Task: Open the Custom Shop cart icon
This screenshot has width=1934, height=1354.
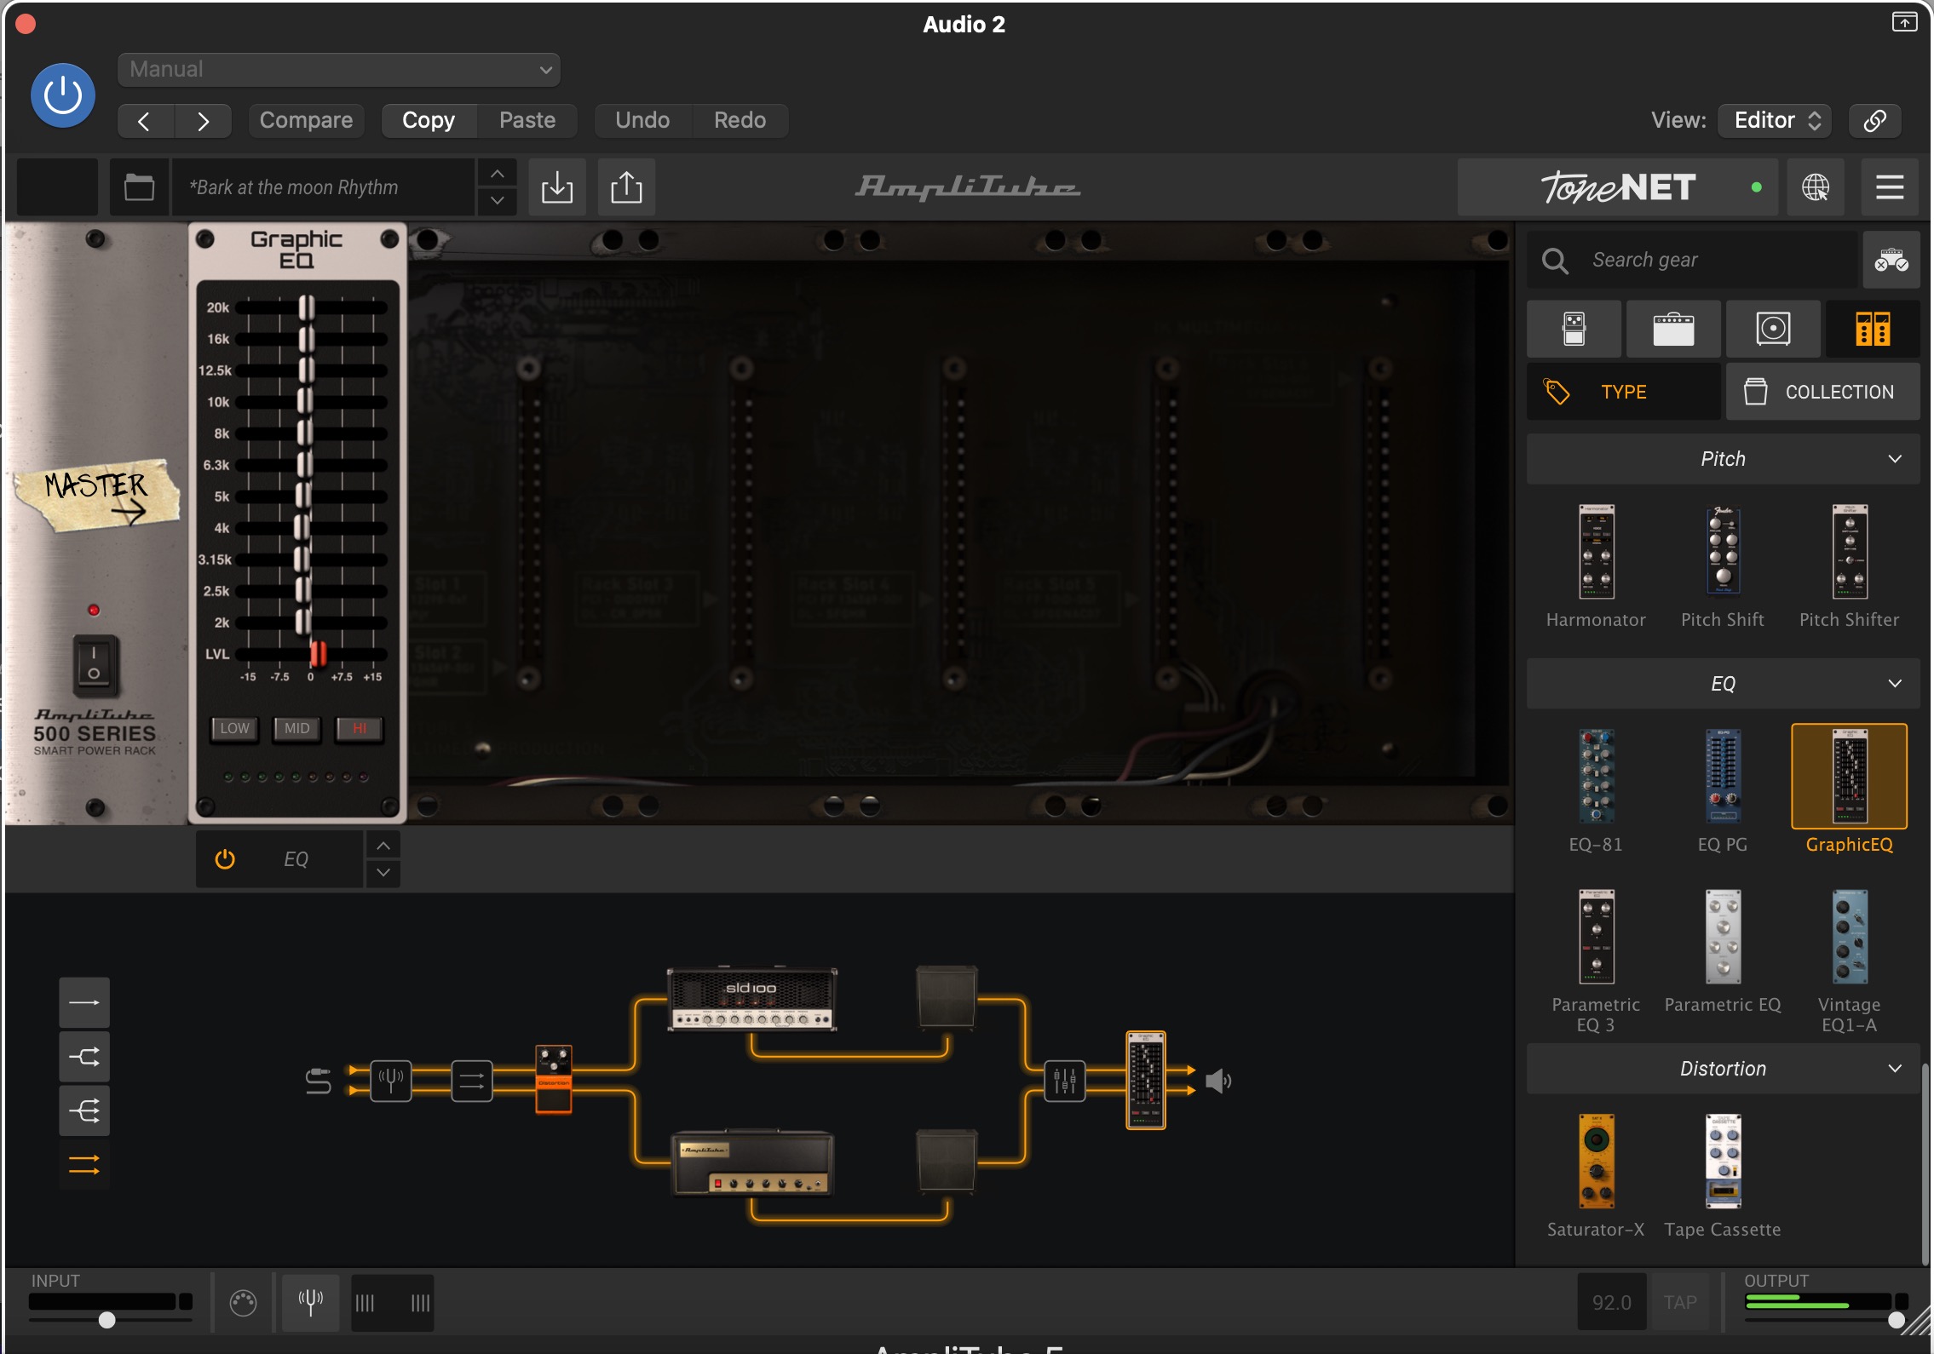Action: click(x=1891, y=260)
